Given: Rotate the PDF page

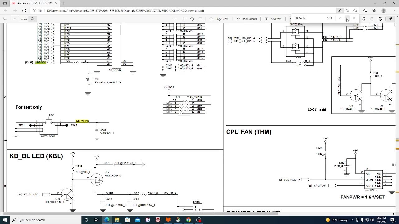Looking at the screenshot, I should (192, 19).
